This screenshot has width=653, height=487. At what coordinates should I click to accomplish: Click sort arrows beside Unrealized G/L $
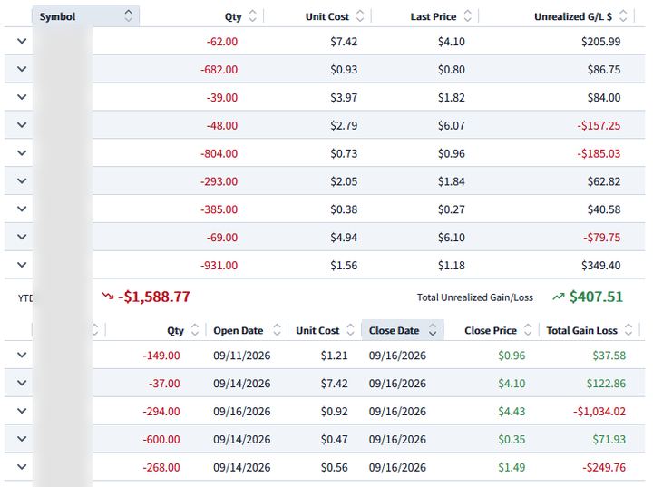(623, 16)
